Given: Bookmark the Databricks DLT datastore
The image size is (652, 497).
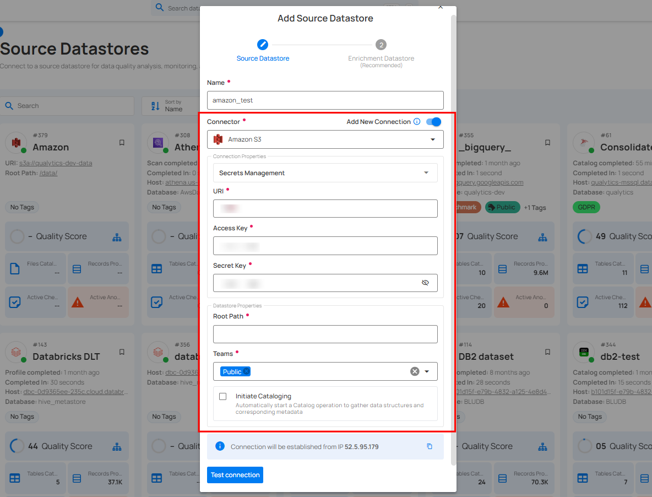Looking at the screenshot, I should click(122, 352).
